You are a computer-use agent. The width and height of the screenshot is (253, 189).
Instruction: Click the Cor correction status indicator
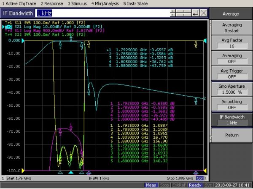click(199, 178)
